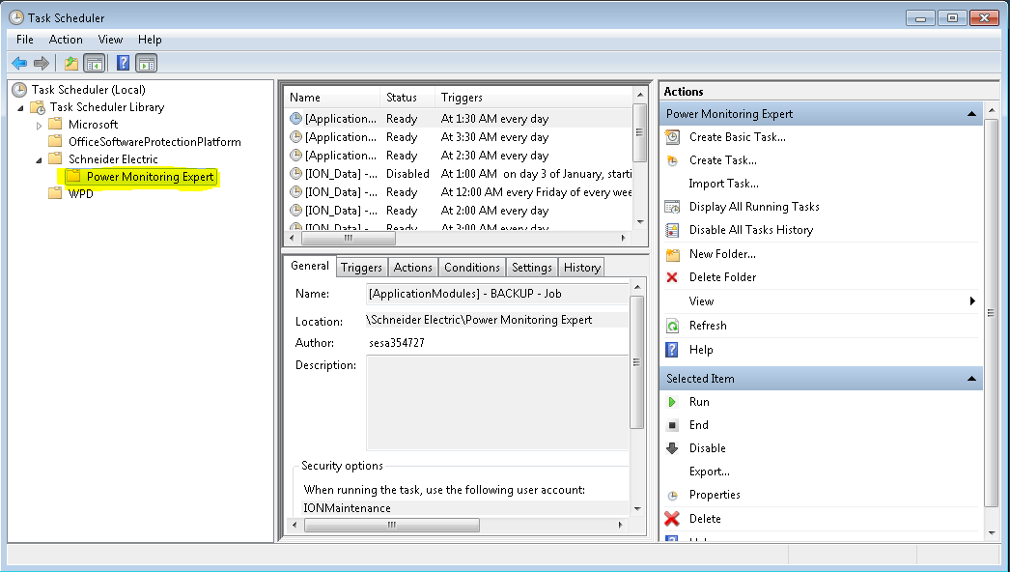The height and width of the screenshot is (572, 1010).
Task: Click the Properties clock icon
Action: tap(672, 496)
